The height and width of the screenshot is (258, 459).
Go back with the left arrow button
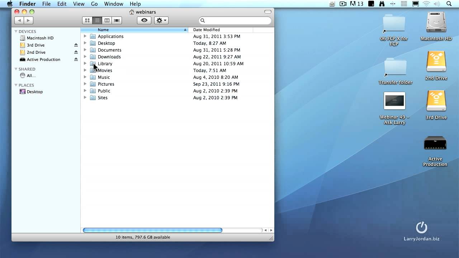[x=19, y=20]
